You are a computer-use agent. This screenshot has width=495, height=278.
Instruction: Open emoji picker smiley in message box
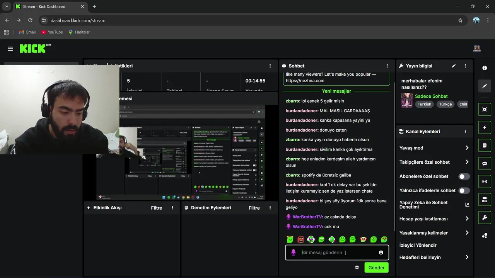381,253
